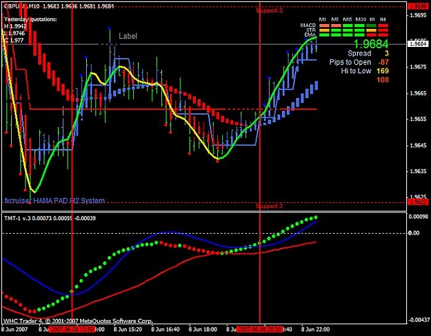Viewport: 431px width, 336px height.
Task: Click the EMA H1 red cell
Action: pyautogui.click(x=371, y=35)
